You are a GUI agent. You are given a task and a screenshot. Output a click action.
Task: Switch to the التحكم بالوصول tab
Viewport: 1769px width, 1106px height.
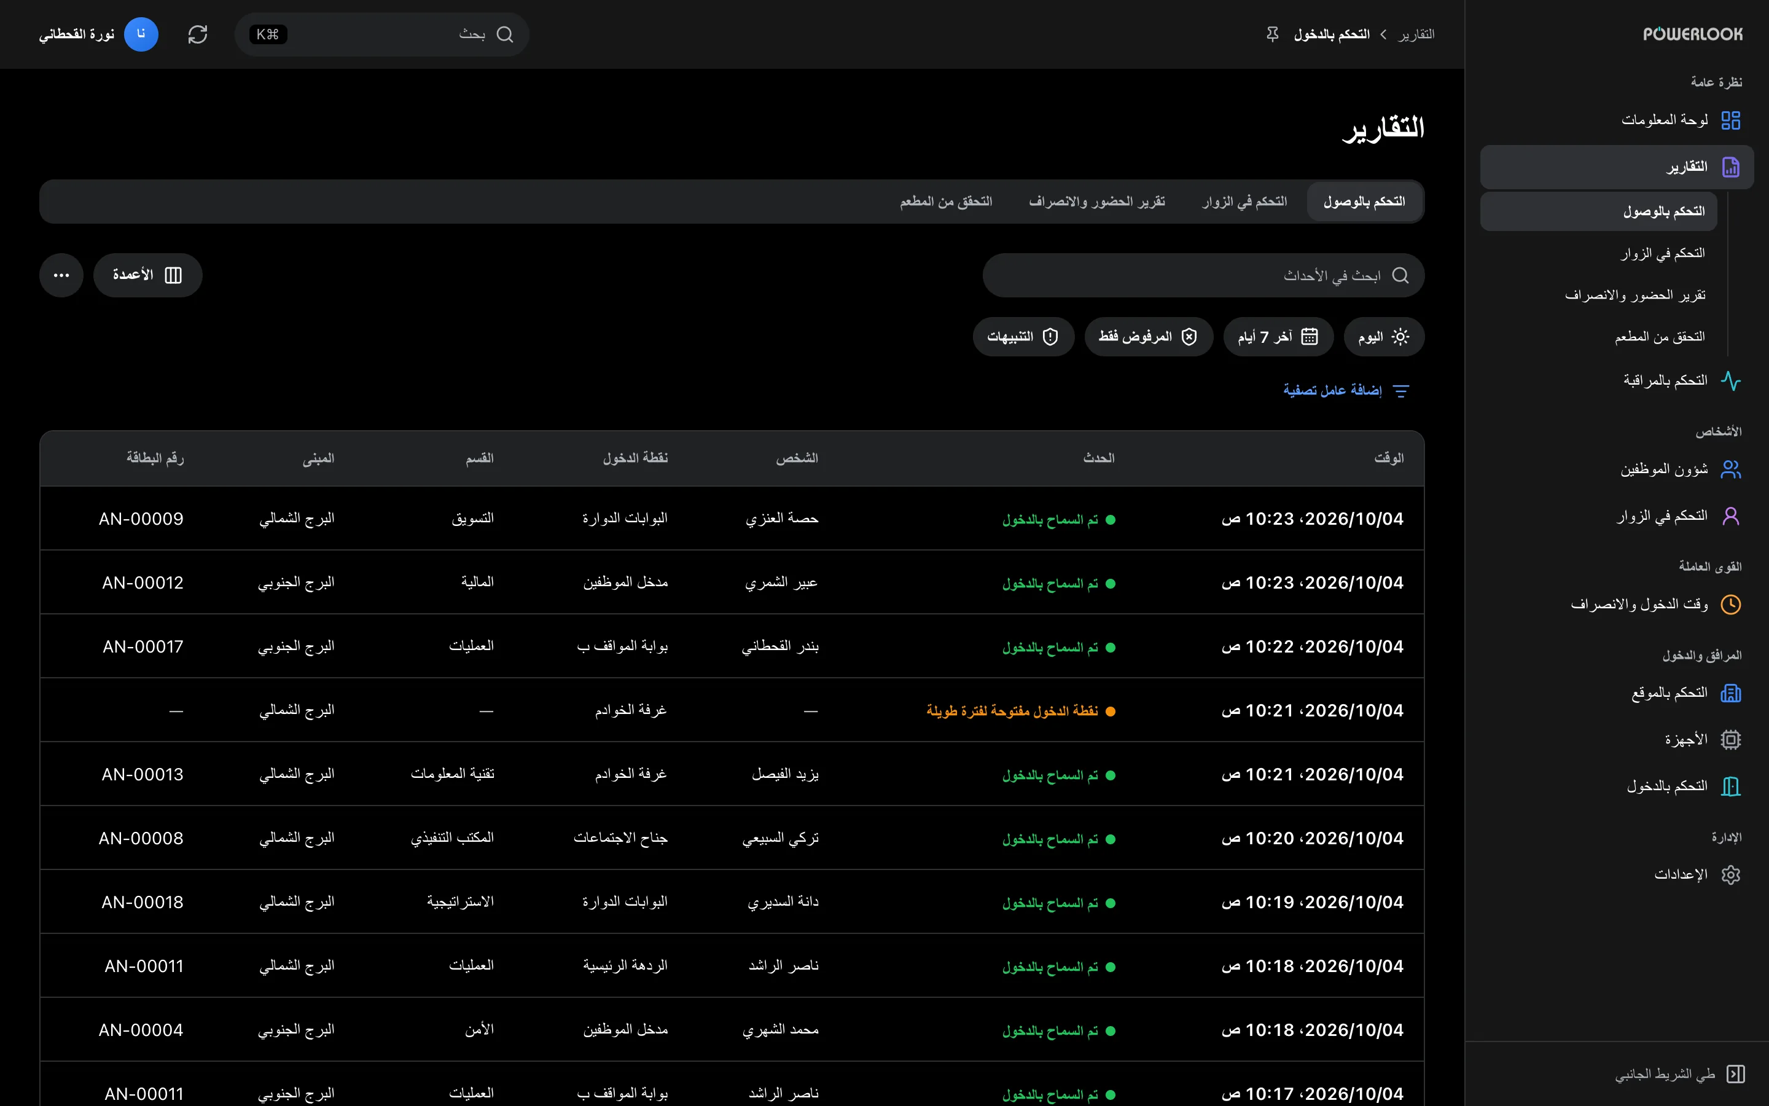[1364, 202]
